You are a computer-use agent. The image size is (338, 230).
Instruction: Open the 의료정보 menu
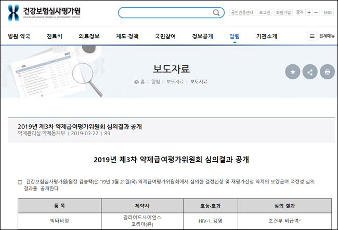[89, 36]
